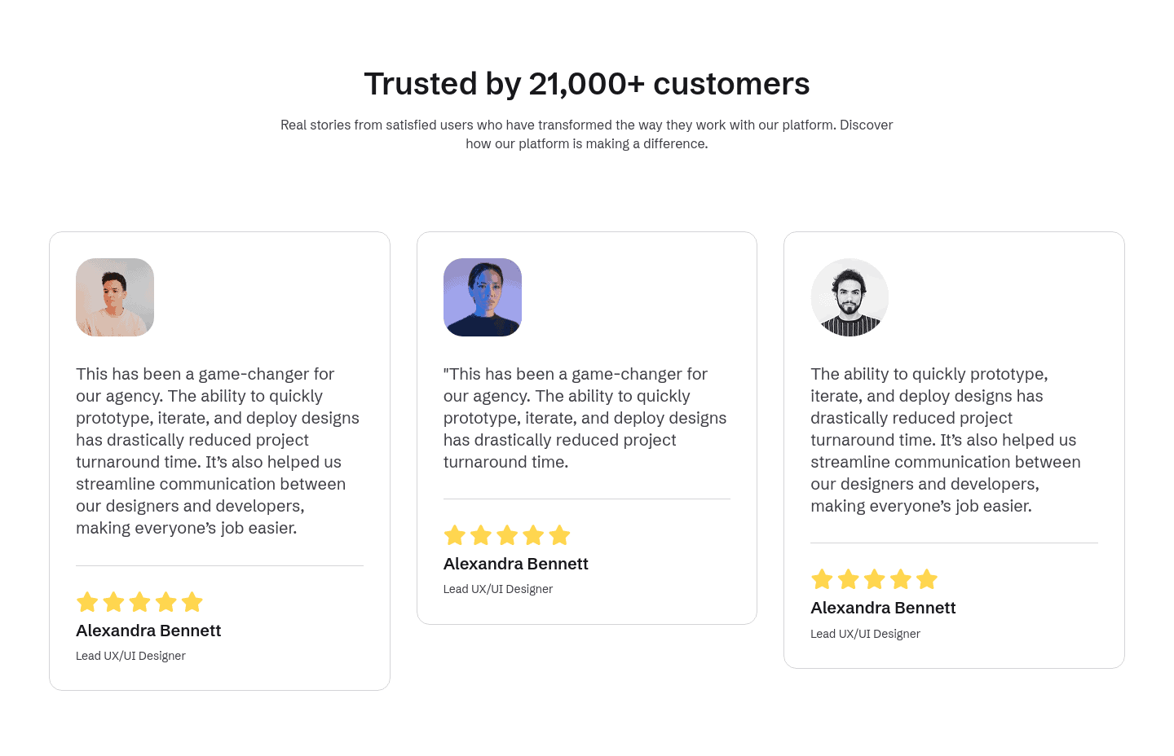Click Lead UX/UI Designer title in right card
The image size is (1174, 756).
coord(865,634)
